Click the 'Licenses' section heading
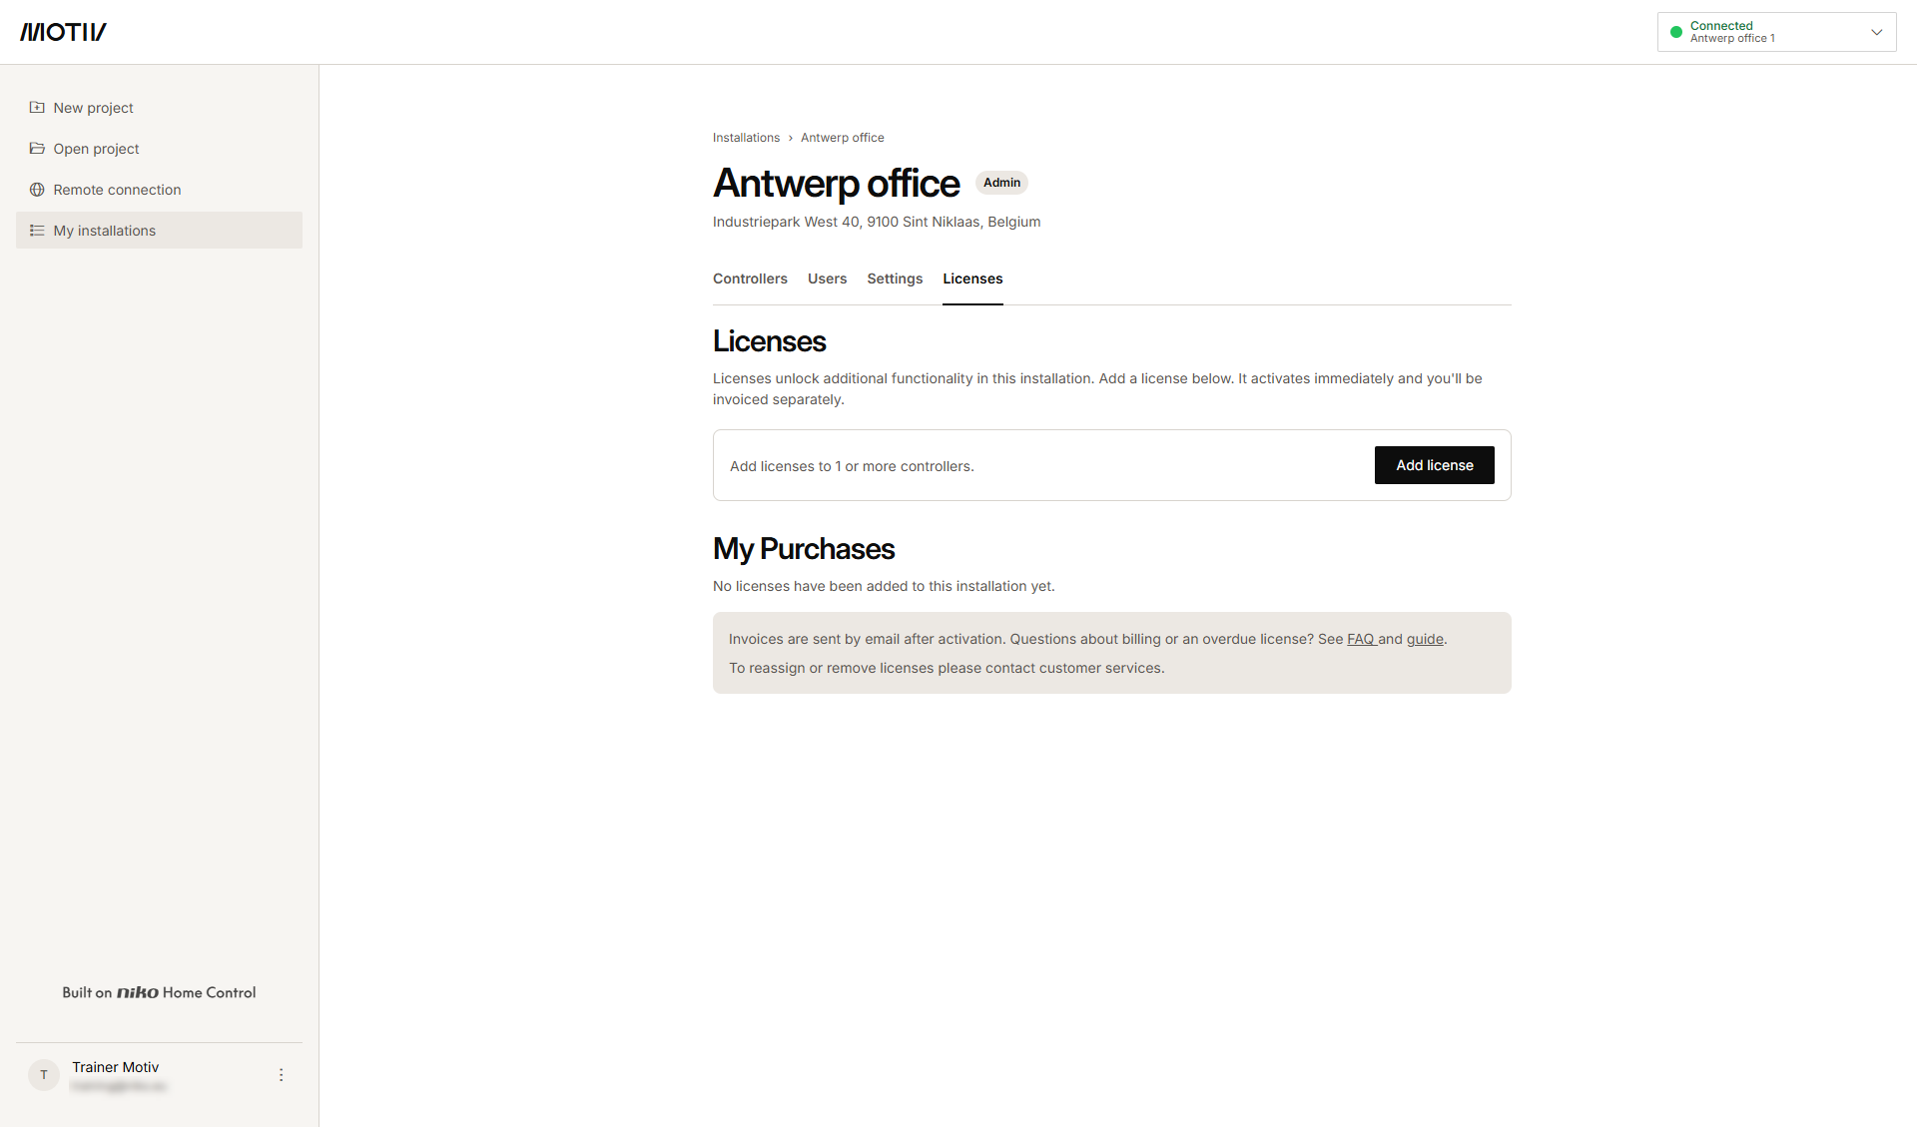The height and width of the screenshot is (1127, 1917). coord(769,341)
